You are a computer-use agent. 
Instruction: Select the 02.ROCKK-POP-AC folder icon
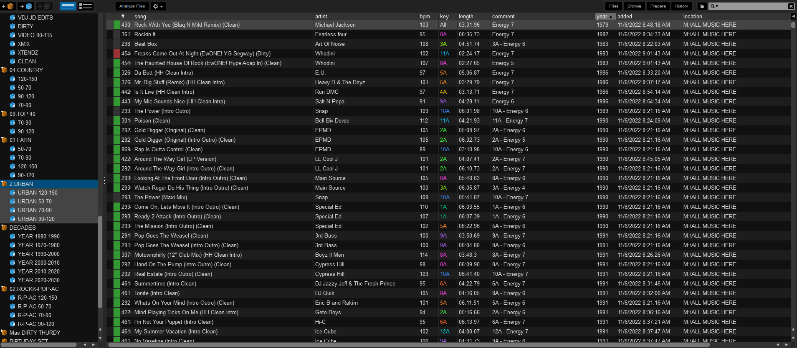click(x=4, y=289)
